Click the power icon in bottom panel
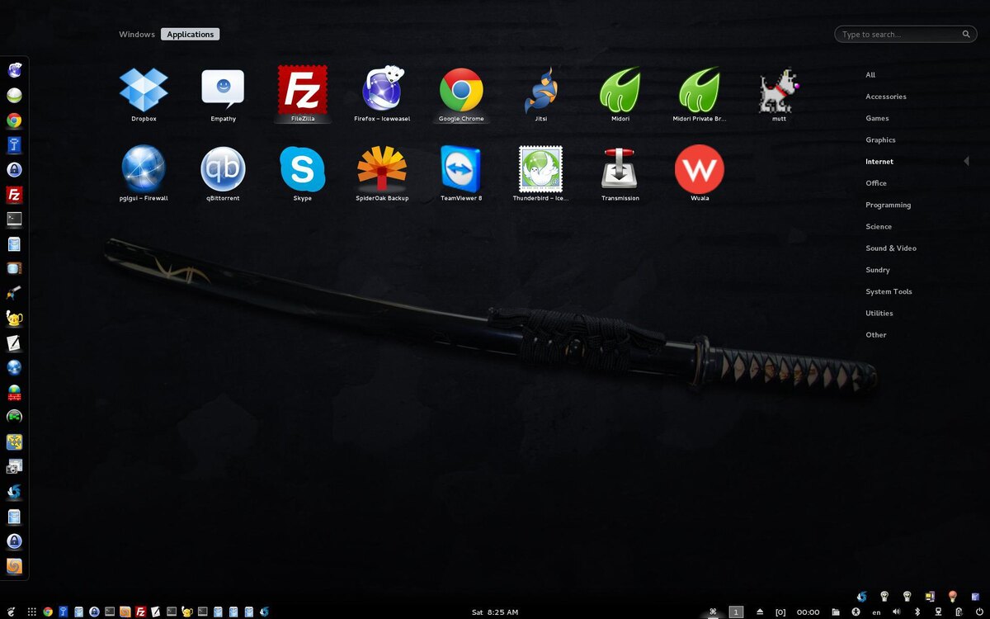This screenshot has height=619, width=990. pos(979,612)
